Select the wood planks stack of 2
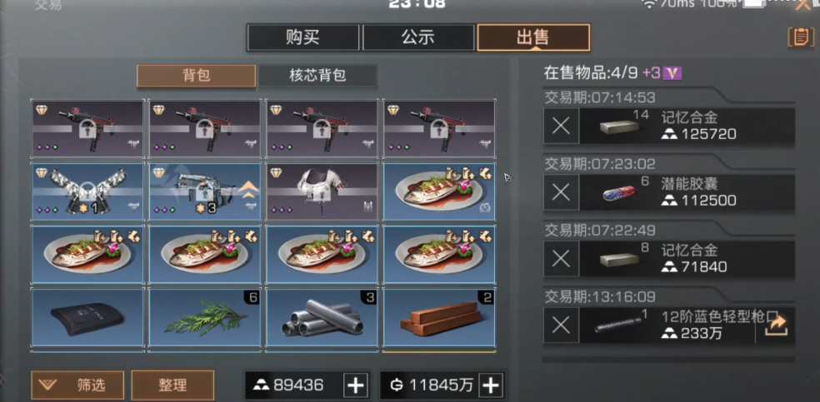820x402 pixels. pyautogui.click(x=439, y=317)
